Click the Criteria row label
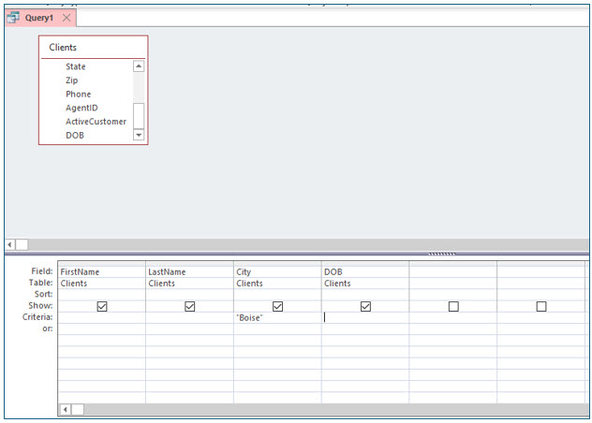Image resolution: width=592 pixels, height=423 pixels. [x=37, y=317]
